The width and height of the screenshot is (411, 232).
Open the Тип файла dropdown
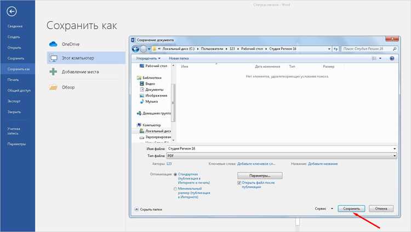coord(282,156)
